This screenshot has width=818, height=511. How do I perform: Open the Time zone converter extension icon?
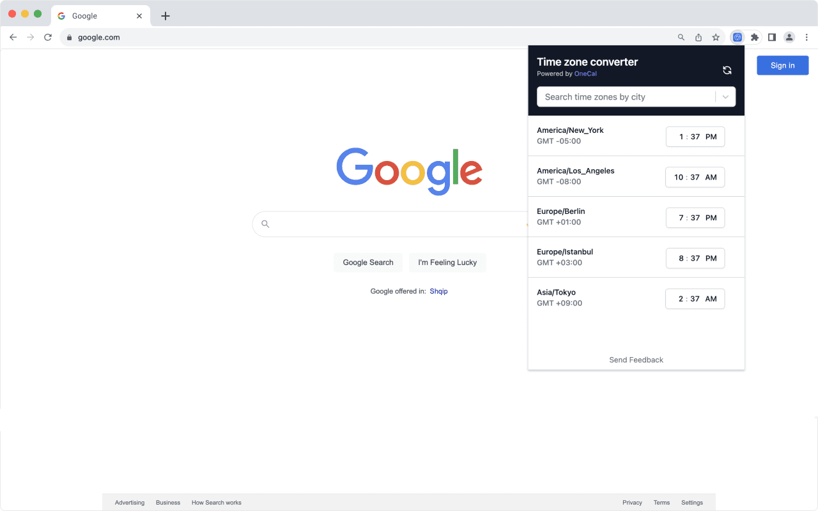tap(737, 38)
